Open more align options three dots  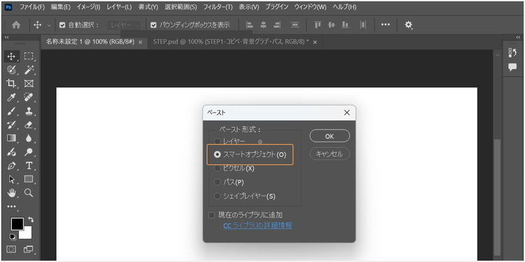point(386,24)
